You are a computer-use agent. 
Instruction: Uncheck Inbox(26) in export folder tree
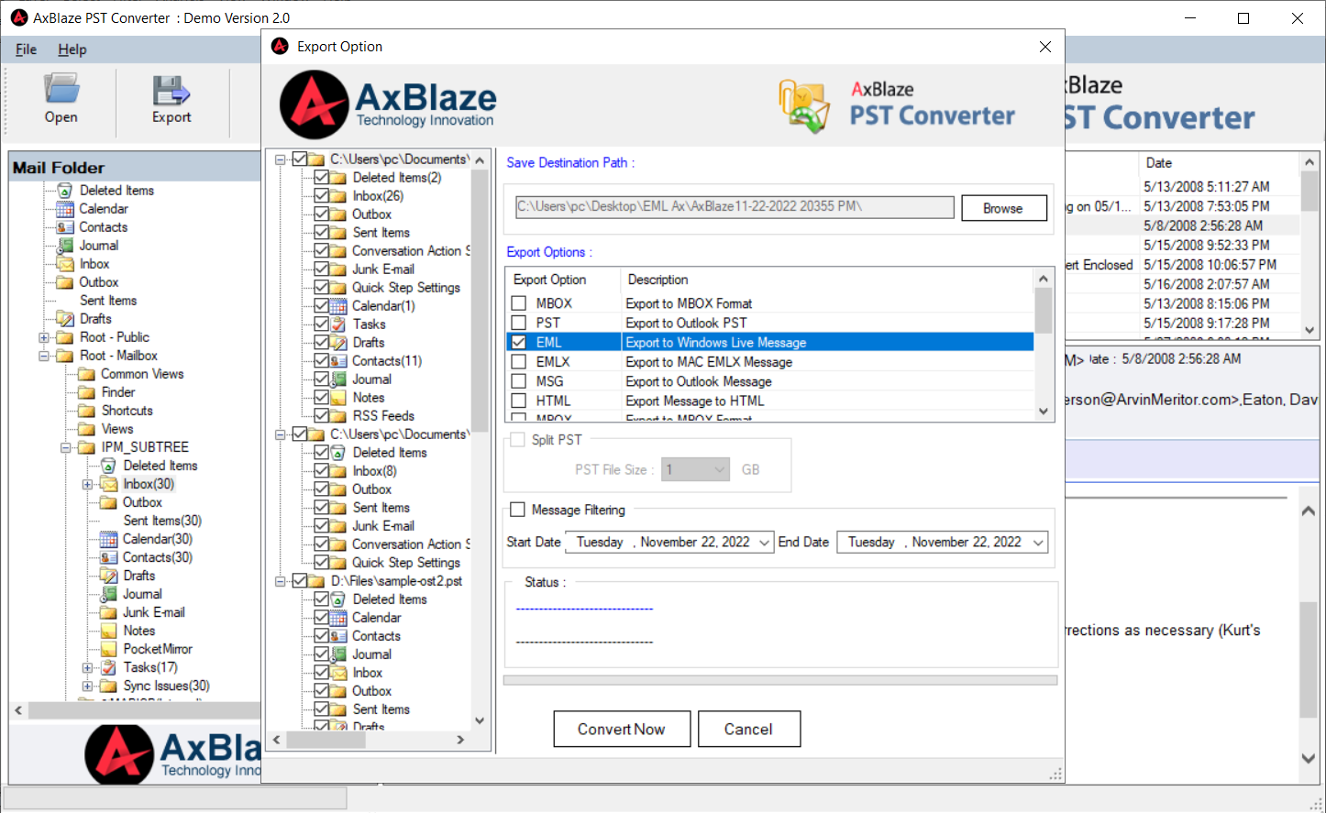click(321, 195)
